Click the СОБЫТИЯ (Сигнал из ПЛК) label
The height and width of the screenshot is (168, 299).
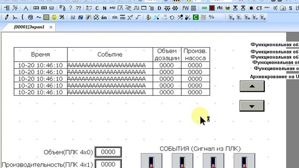point(200,149)
